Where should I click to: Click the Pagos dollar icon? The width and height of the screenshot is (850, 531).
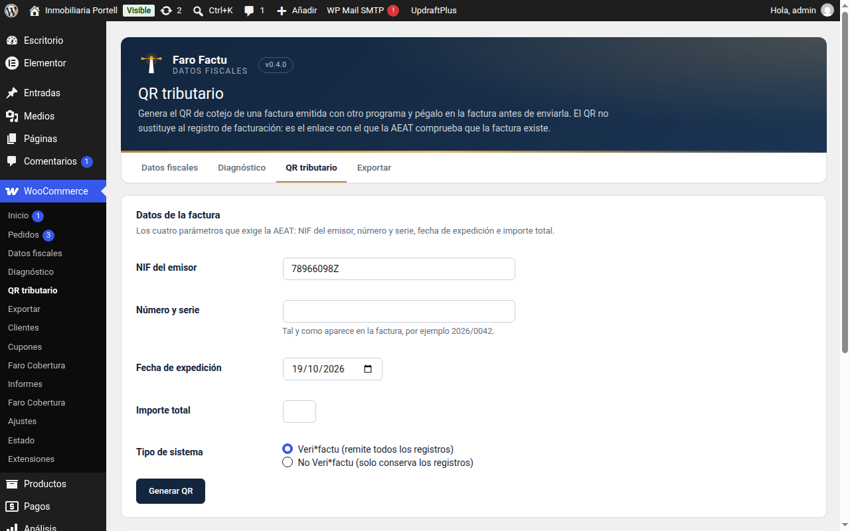(x=12, y=506)
